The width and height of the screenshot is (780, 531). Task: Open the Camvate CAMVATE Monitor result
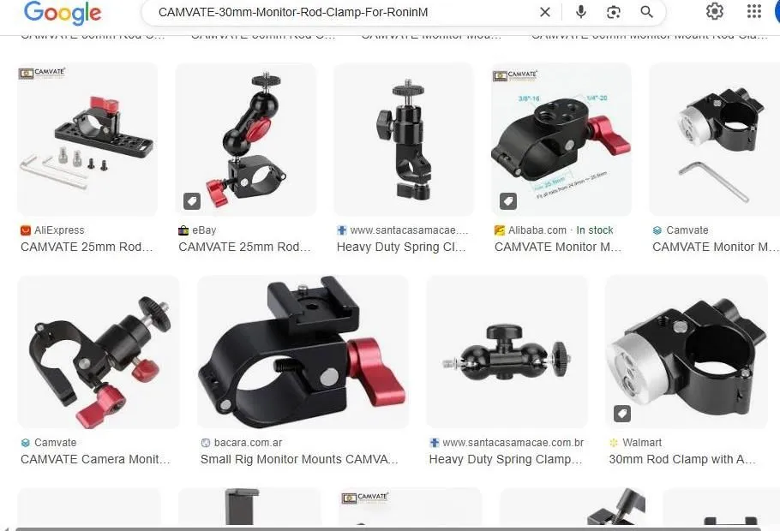click(x=716, y=247)
